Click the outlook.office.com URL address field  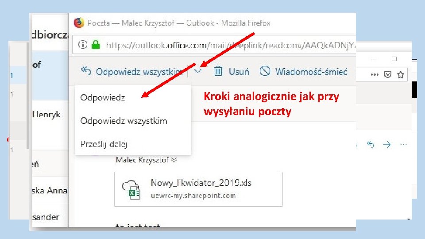pyautogui.click(x=214, y=45)
